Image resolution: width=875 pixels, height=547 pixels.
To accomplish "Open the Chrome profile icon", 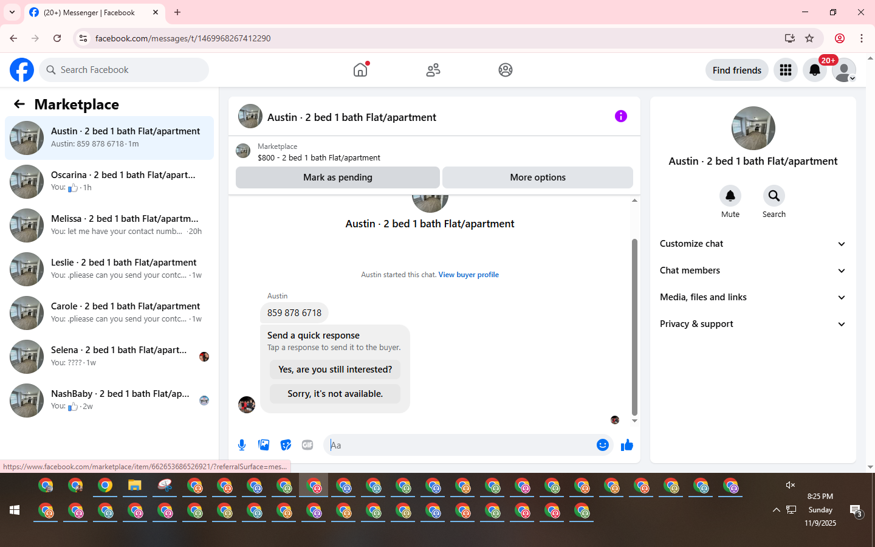I will [x=840, y=38].
